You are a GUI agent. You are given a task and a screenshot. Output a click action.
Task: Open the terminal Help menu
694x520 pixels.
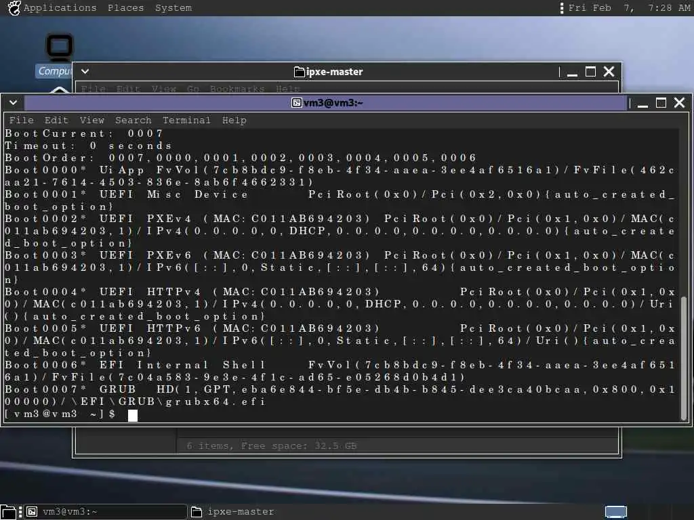click(234, 121)
